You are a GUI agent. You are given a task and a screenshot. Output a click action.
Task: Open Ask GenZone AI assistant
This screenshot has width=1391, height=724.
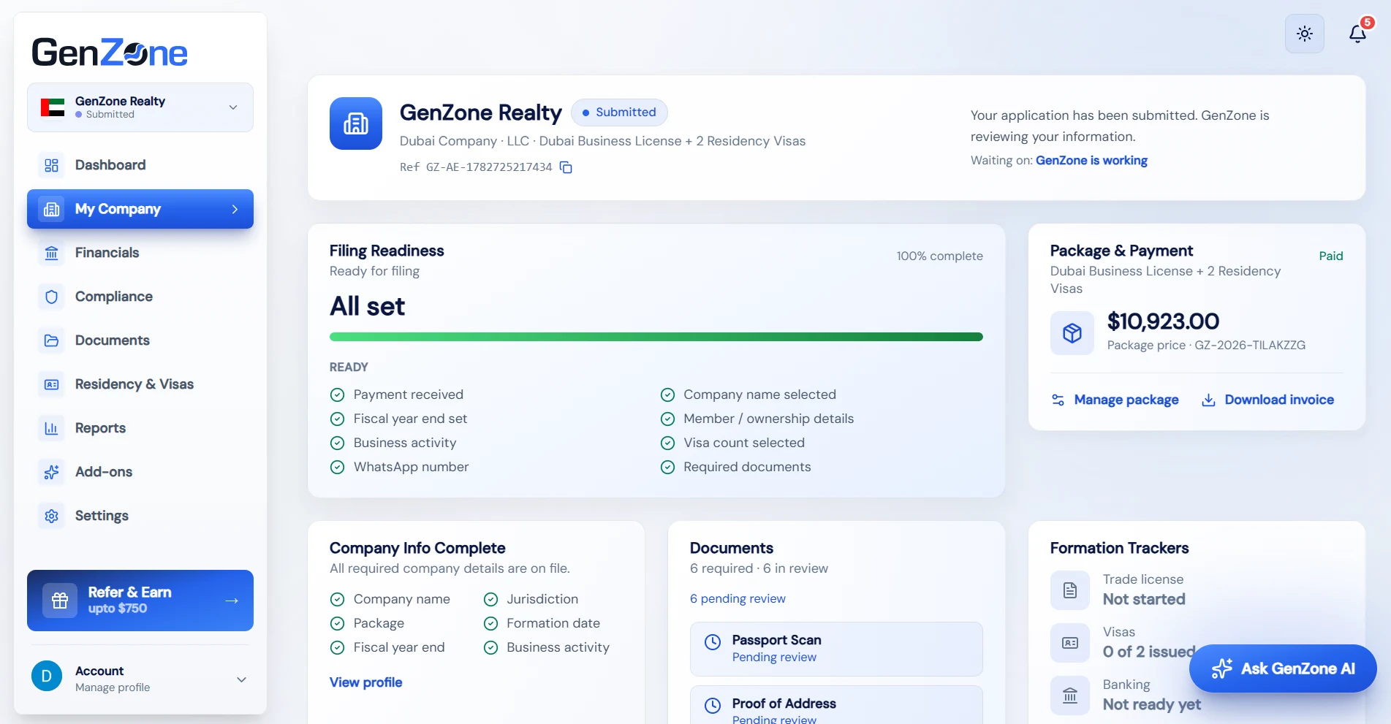[1283, 668]
